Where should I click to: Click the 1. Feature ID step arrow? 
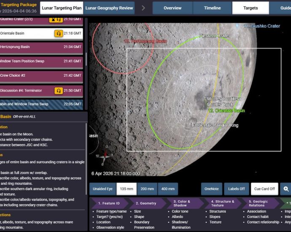click(x=110, y=203)
